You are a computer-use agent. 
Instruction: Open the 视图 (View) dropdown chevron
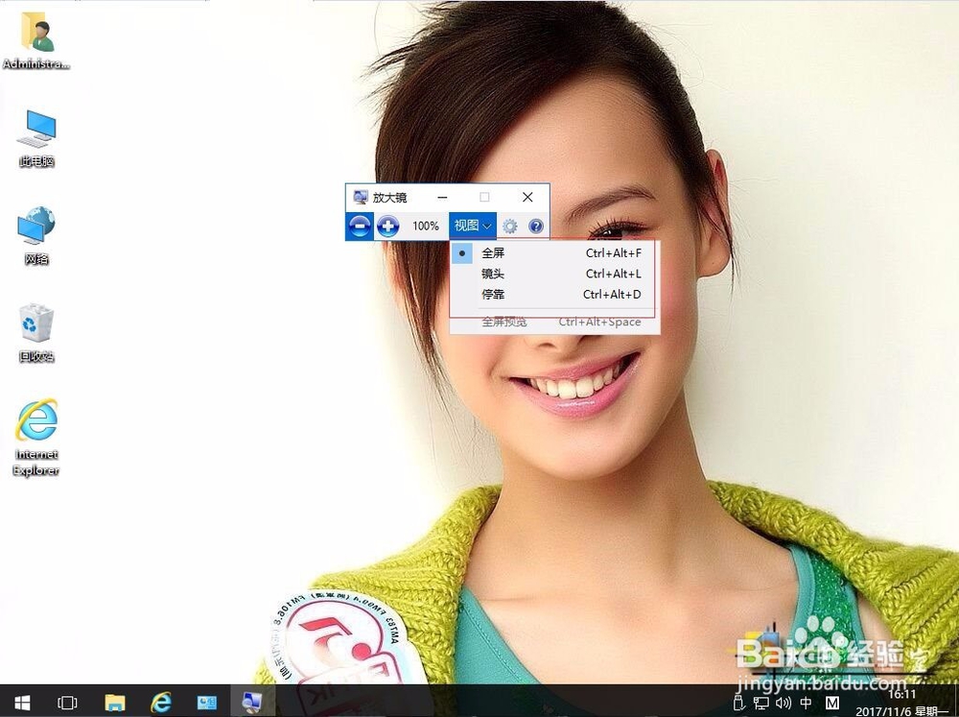click(484, 227)
